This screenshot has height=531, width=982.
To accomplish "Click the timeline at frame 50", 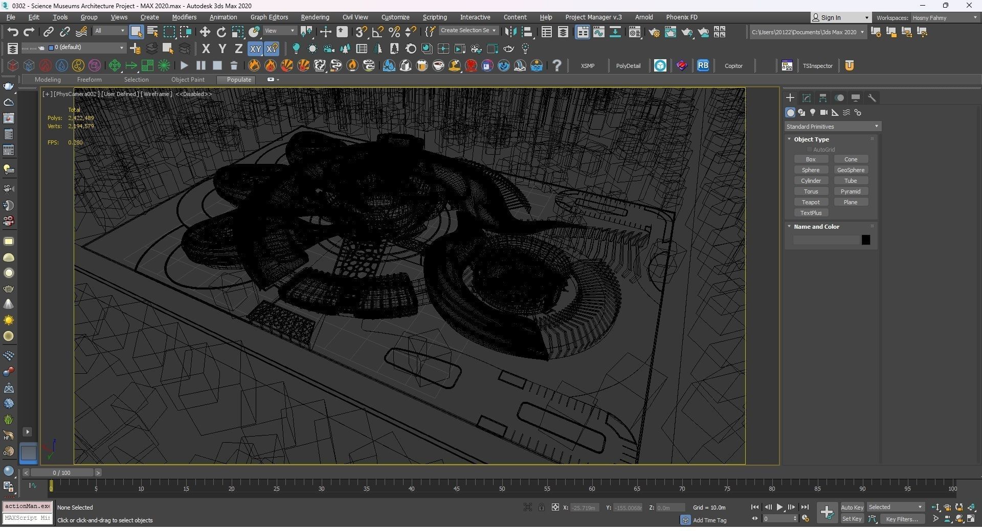I will pyautogui.click(x=502, y=489).
